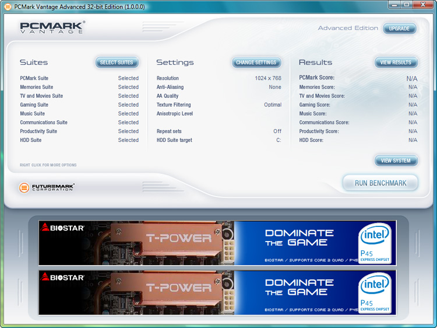Click the HDD Suite target value C:
This screenshot has height=328, width=437.
tap(279, 140)
